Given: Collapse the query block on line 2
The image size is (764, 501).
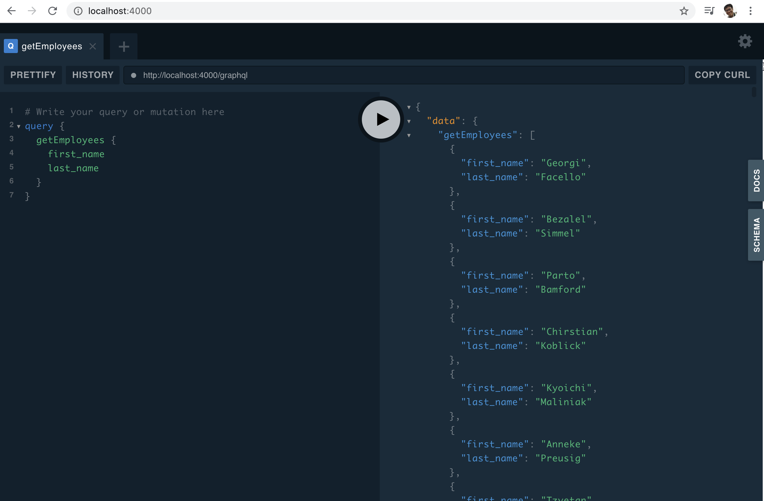Looking at the screenshot, I should pos(19,127).
